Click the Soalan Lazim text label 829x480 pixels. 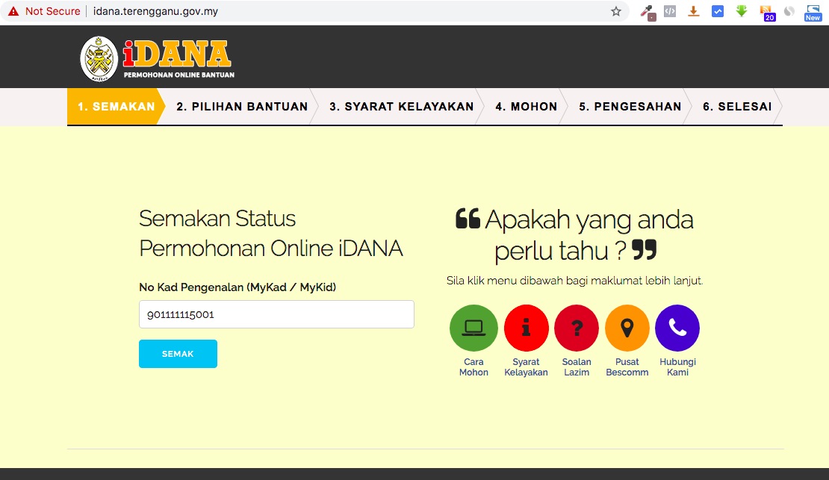point(577,367)
